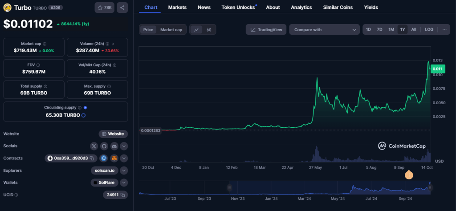Expand more Wallets list
The width and height of the screenshot is (456, 211).
tap(124, 183)
